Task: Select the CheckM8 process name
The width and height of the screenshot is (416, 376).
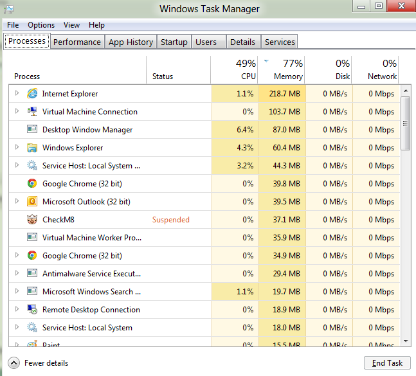Action: coord(59,220)
